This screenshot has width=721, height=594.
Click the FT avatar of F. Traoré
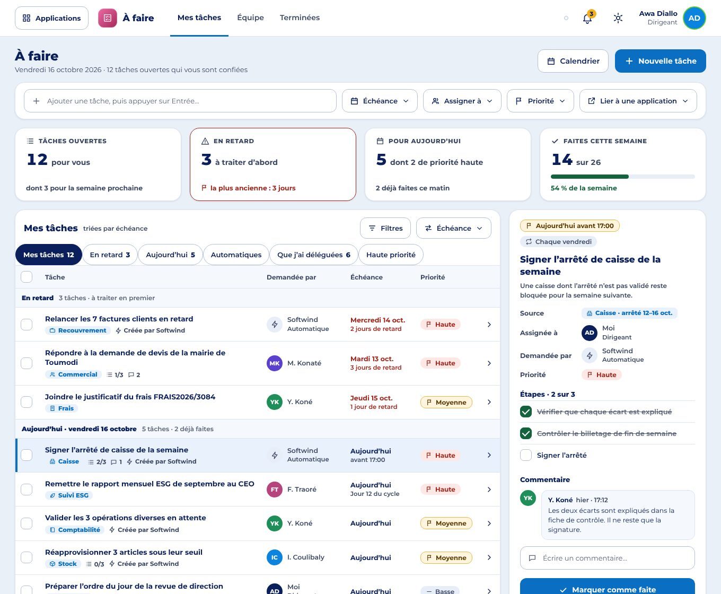click(x=275, y=490)
